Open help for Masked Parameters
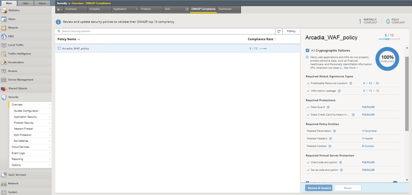Screen dimensions: 412x195 [x=335, y=131]
